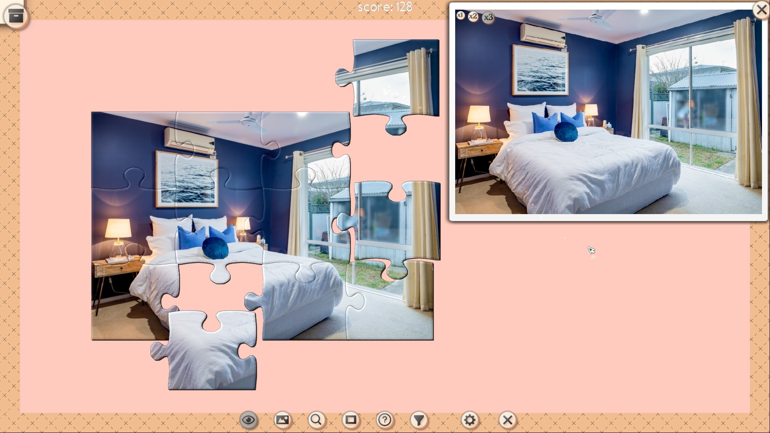The width and height of the screenshot is (770, 433).
Task: Activate the magnifying glass zoom tool
Action: [317, 420]
